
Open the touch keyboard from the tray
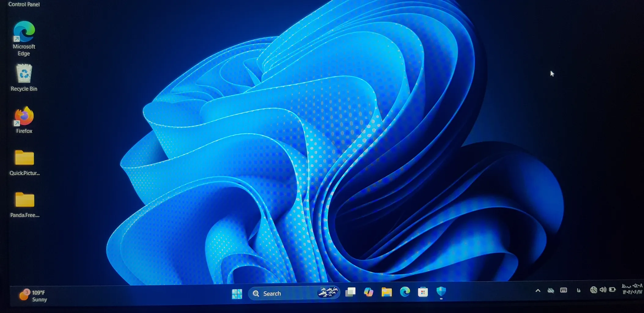pos(564,290)
